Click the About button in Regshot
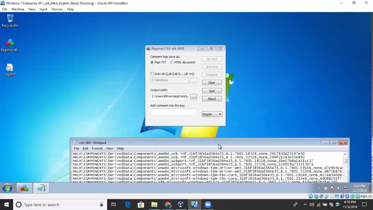Screen dimensions: 373x210 pos(212,99)
